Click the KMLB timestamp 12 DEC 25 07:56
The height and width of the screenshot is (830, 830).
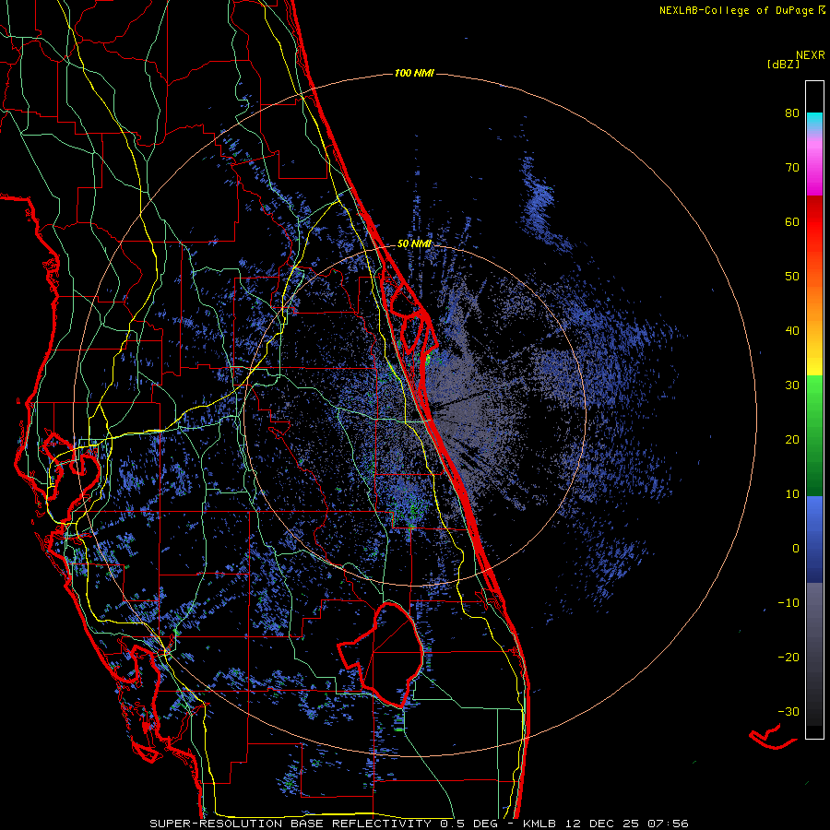[606, 824]
